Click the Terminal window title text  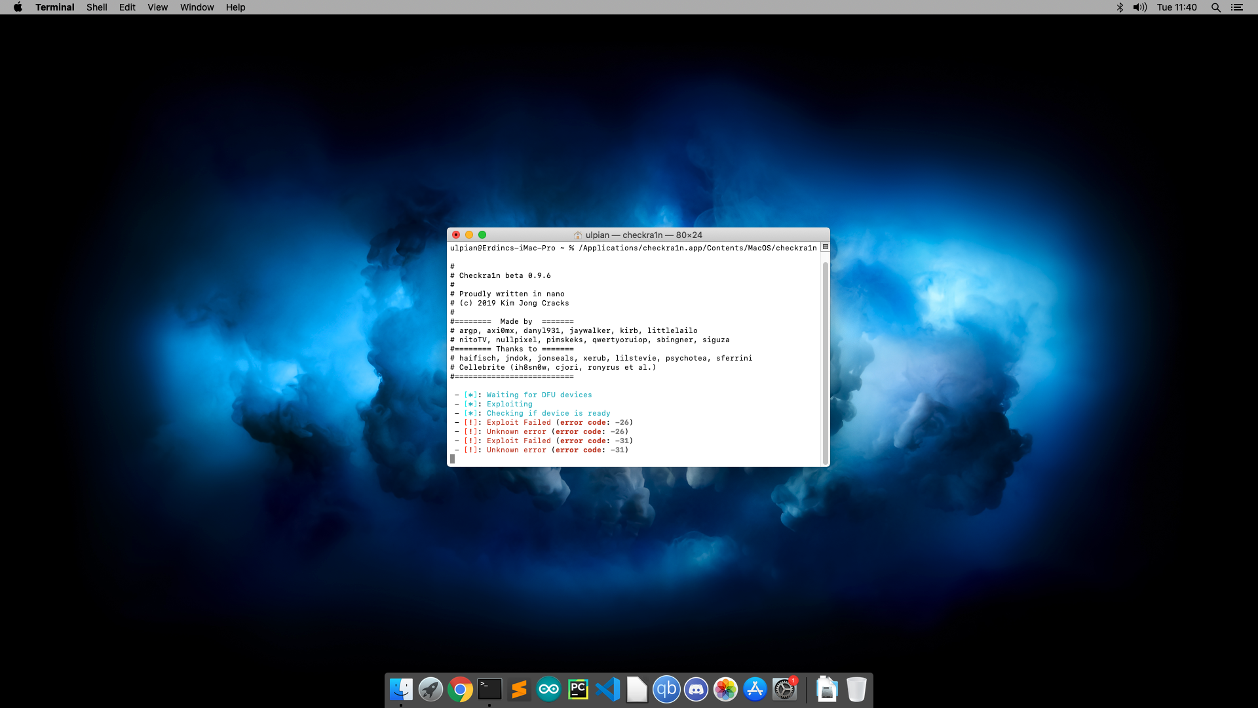tap(644, 235)
